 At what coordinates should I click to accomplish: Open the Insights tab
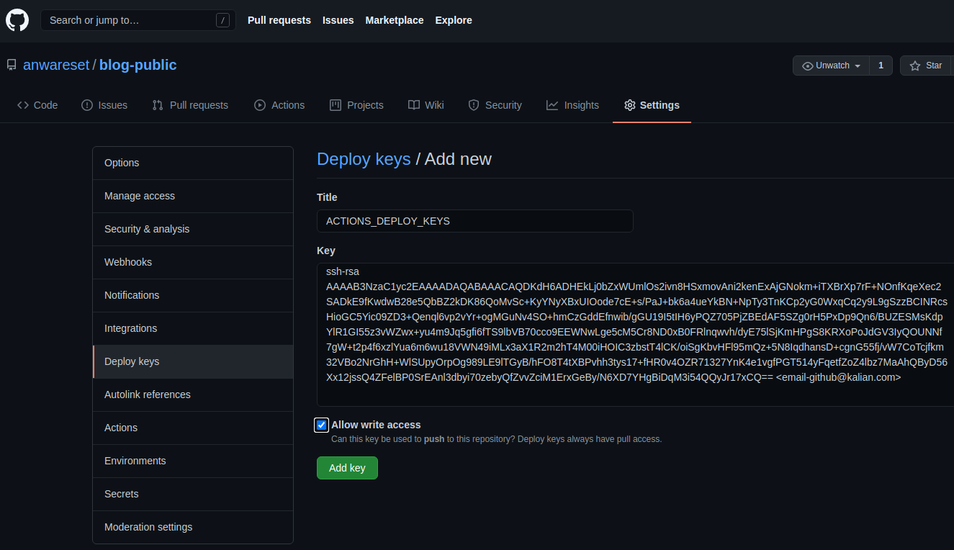coord(572,105)
